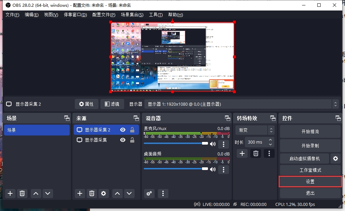Open source properties gear in Sources panel
The height and width of the screenshot is (211, 345).
click(103, 193)
